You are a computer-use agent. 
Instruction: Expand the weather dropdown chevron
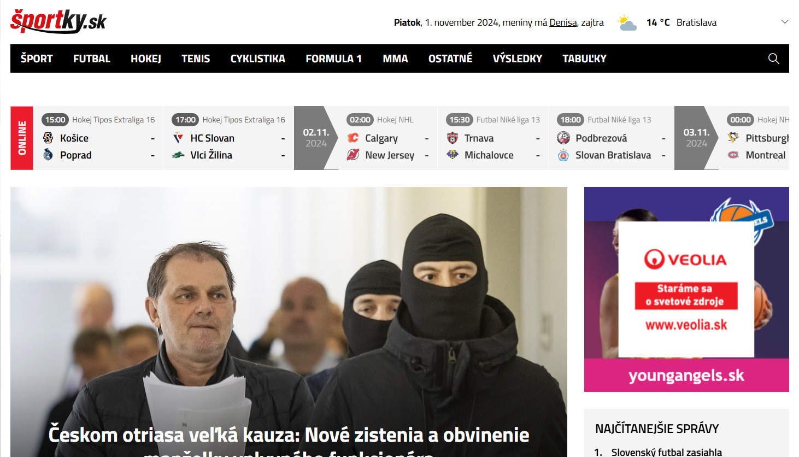point(785,22)
